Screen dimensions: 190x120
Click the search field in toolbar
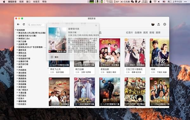36,25
